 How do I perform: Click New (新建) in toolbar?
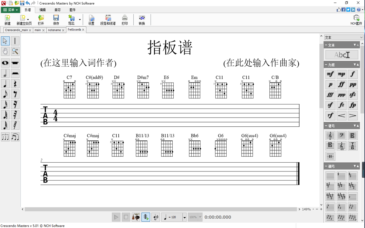point(8,20)
